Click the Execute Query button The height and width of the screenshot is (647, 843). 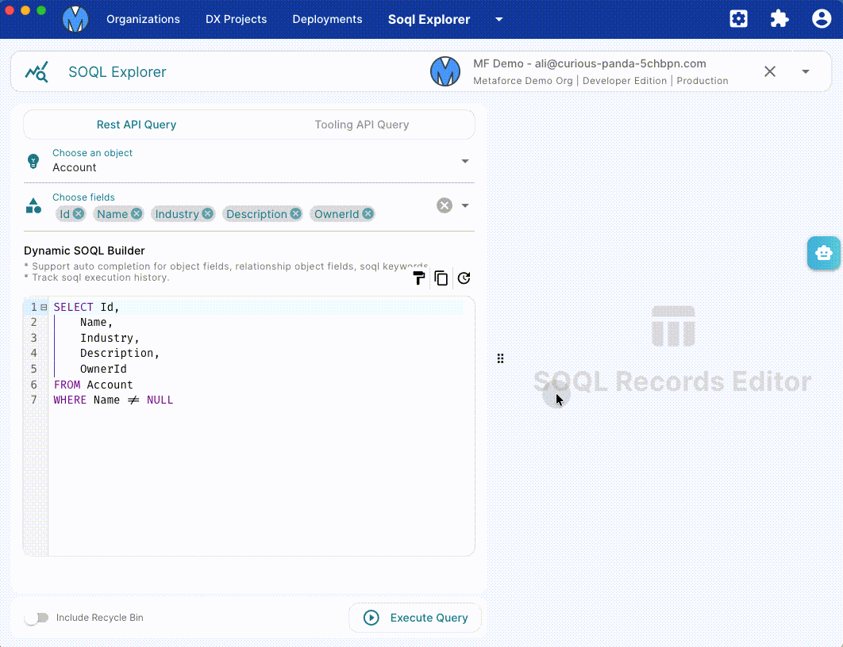(415, 618)
